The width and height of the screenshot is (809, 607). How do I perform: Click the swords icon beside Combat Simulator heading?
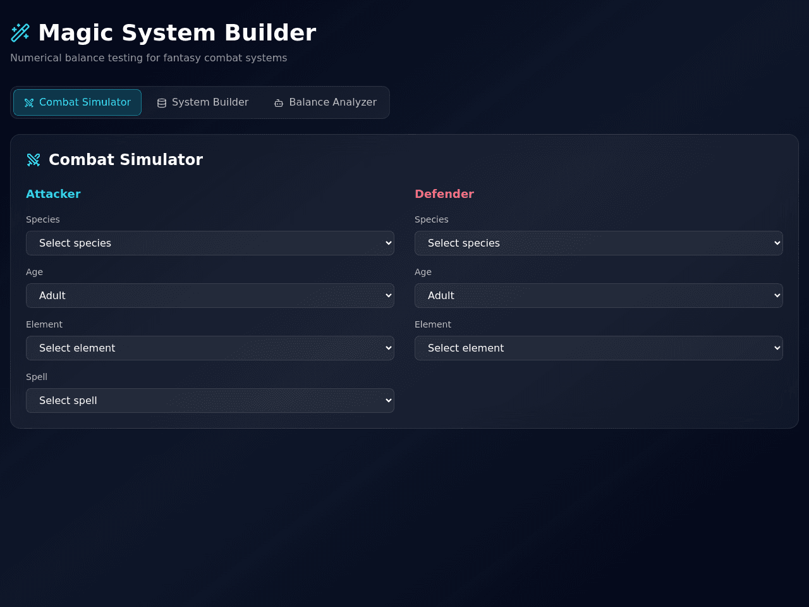[33, 160]
